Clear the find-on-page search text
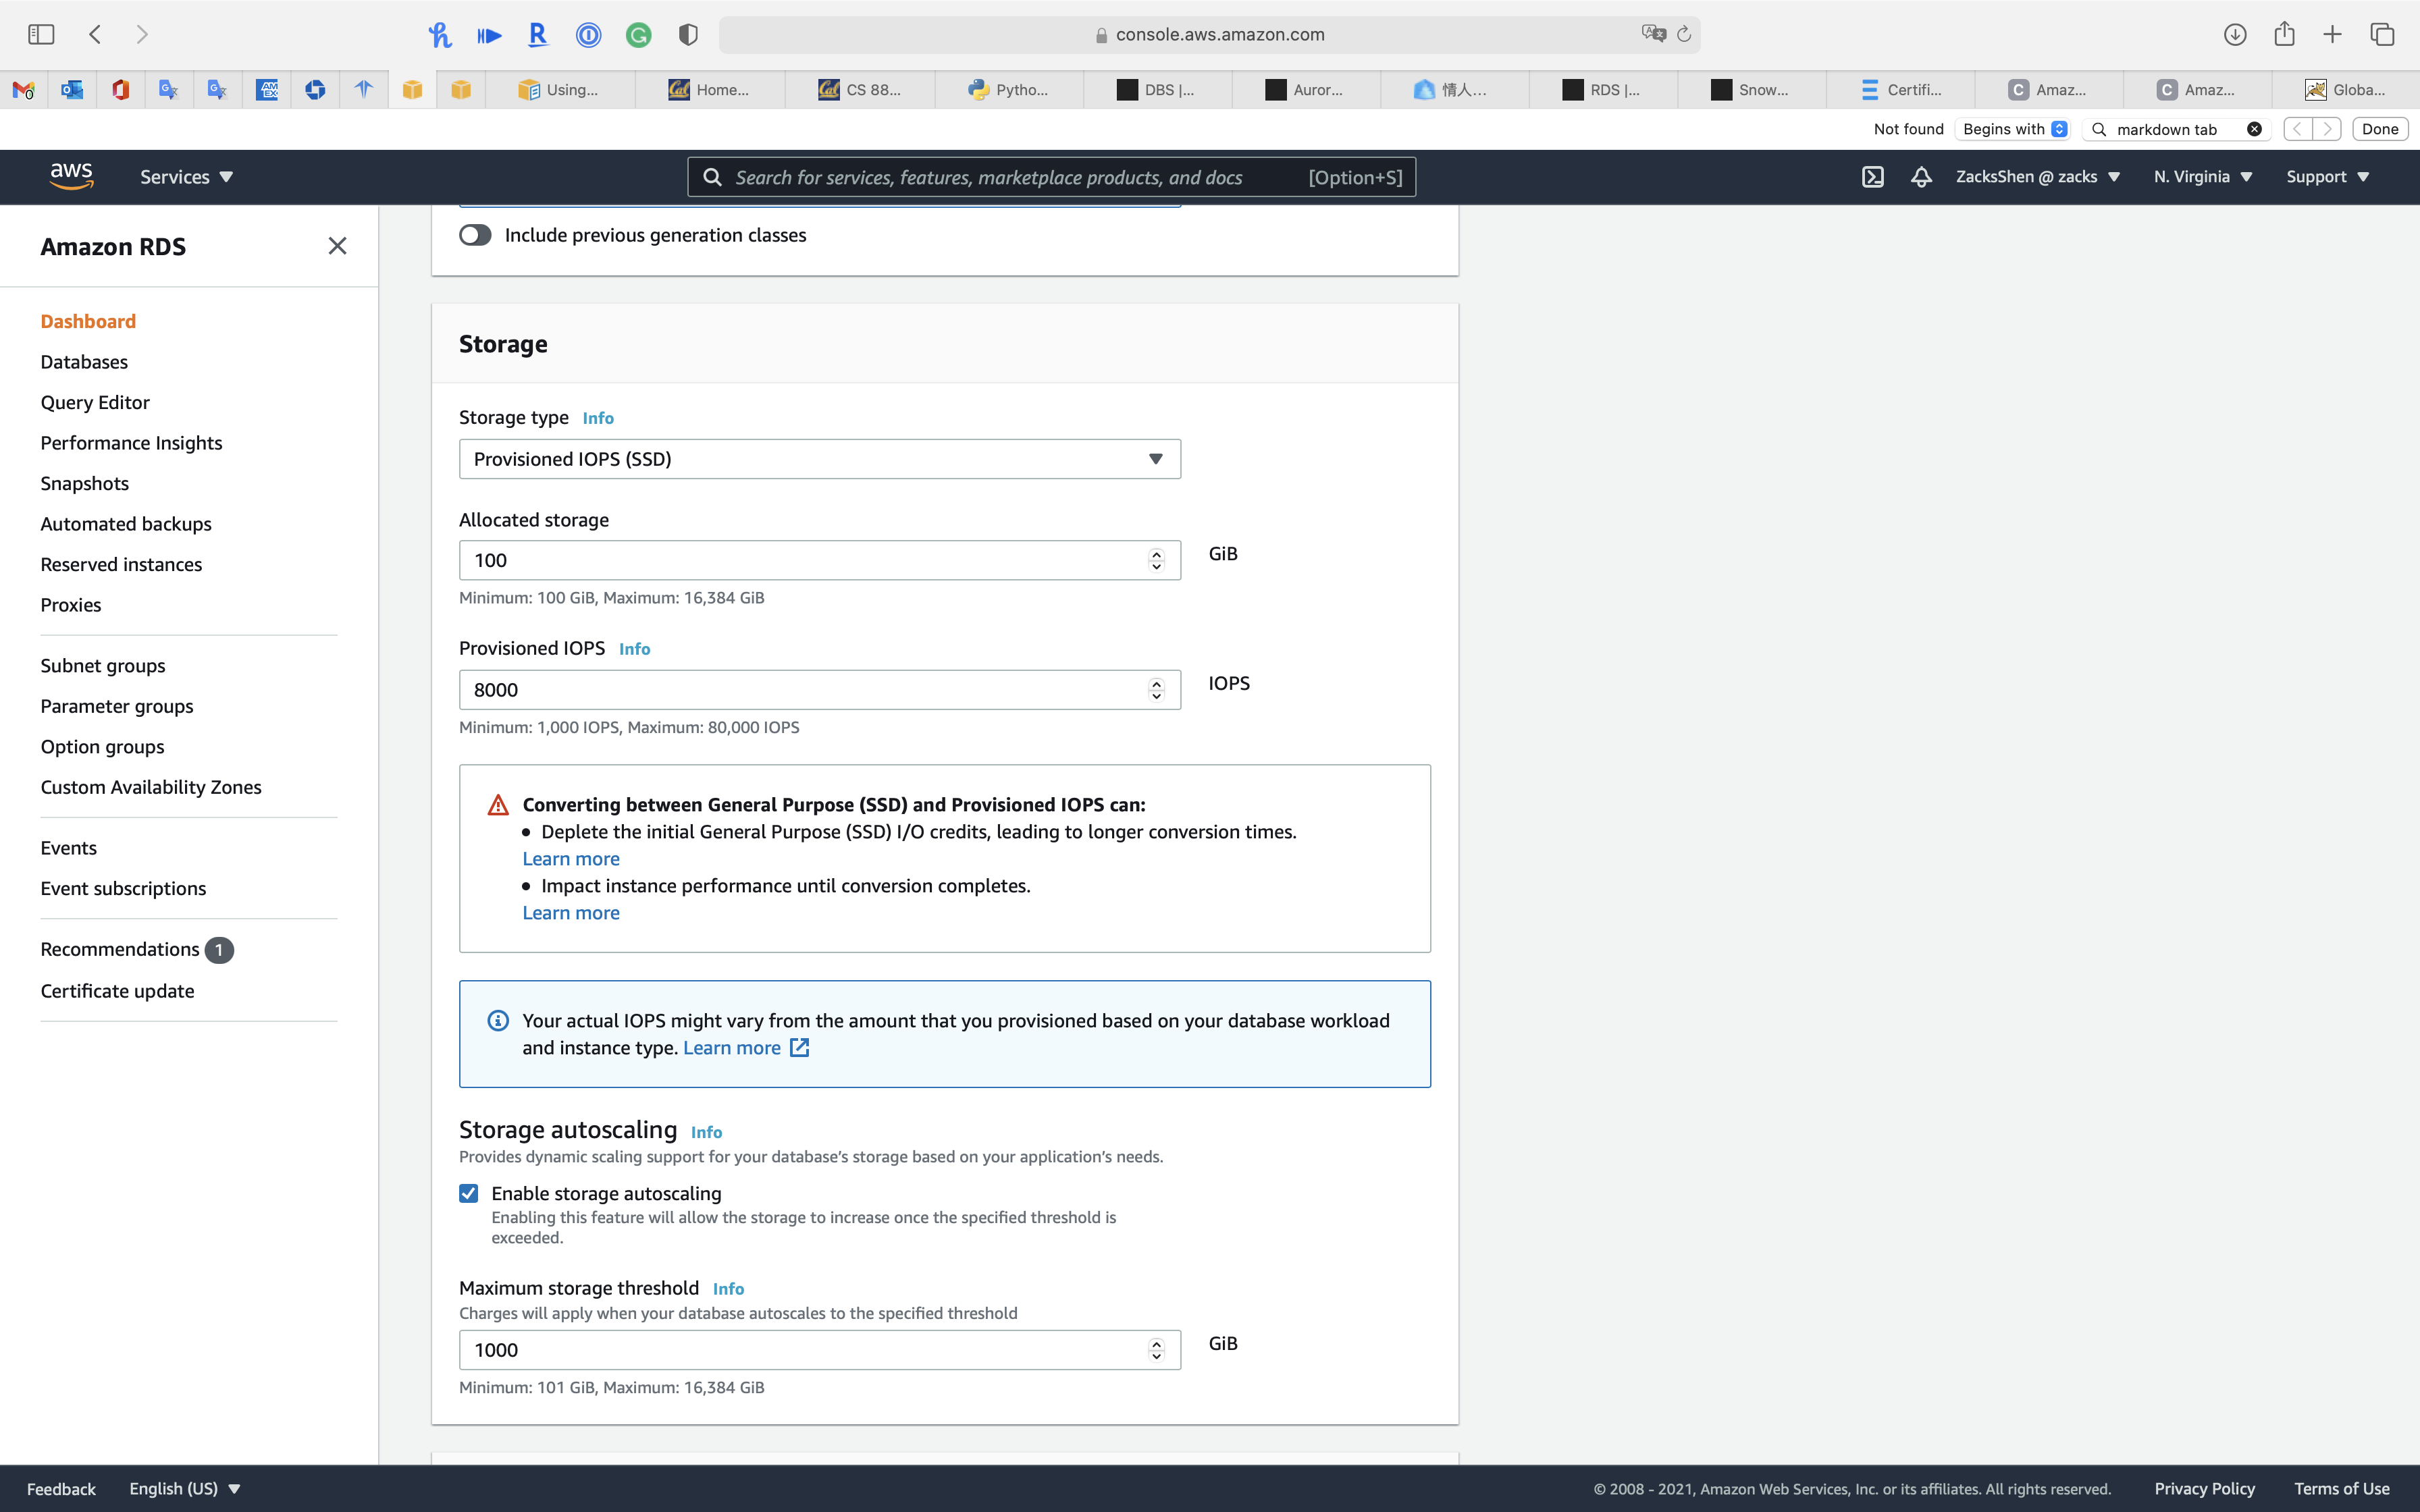Image resolution: width=2420 pixels, height=1512 pixels. [x=2254, y=129]
